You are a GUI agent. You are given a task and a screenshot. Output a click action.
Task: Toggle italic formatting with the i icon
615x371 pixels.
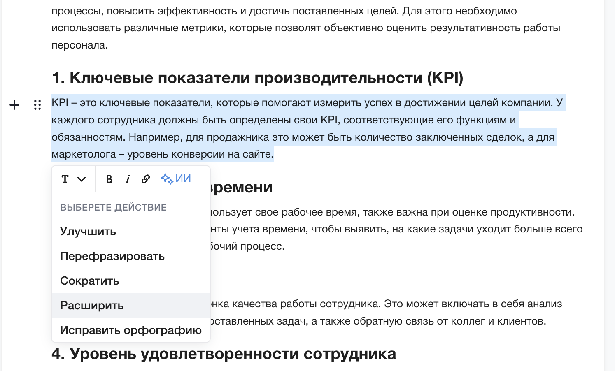click(x=128, y=179)
